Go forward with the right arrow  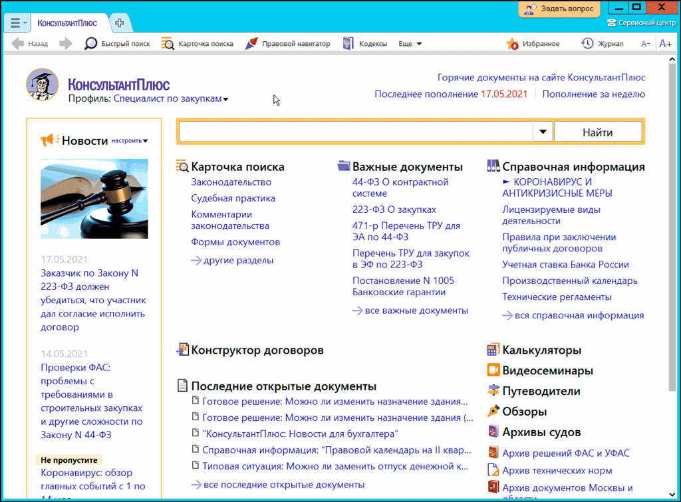click(x=66, y=43)
